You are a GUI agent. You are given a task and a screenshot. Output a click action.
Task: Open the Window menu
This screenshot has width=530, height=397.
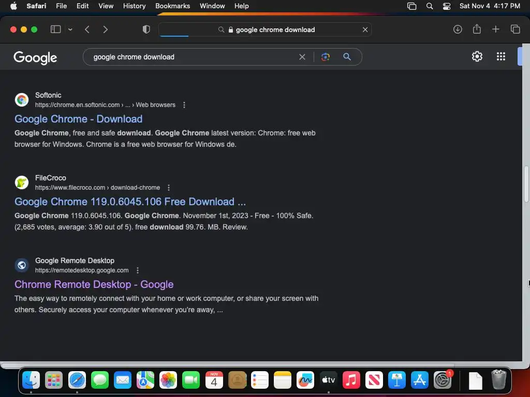[x=212, y=6]
